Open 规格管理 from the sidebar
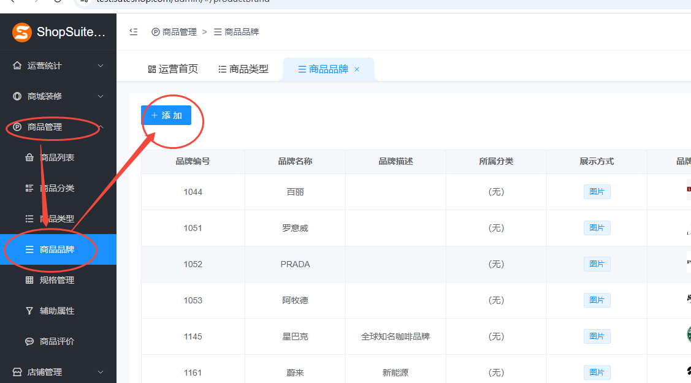 57,280
